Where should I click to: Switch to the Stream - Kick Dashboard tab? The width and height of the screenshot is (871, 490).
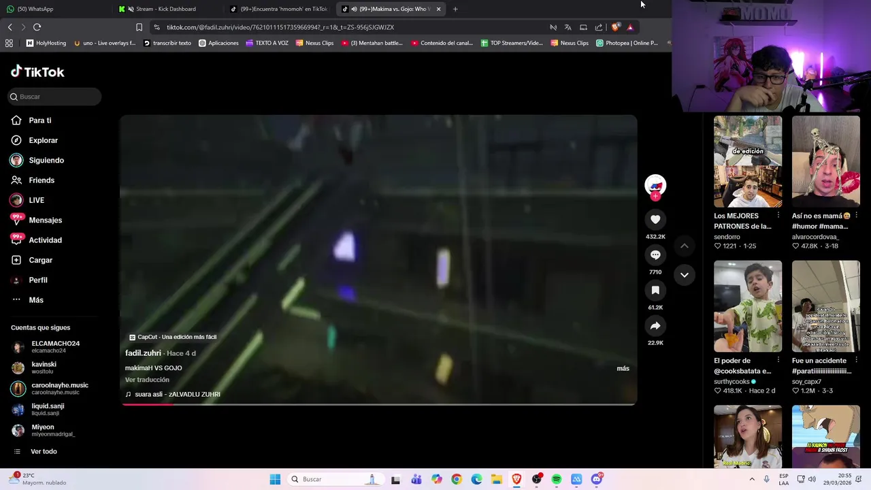pos(167,9)
